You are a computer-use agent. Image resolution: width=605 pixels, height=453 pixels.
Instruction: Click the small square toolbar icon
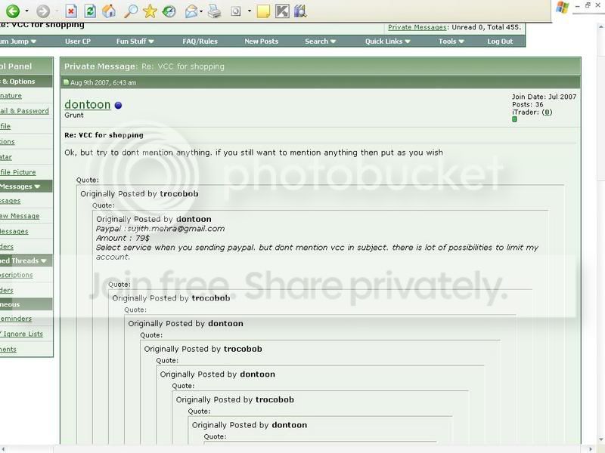(235, 11)
